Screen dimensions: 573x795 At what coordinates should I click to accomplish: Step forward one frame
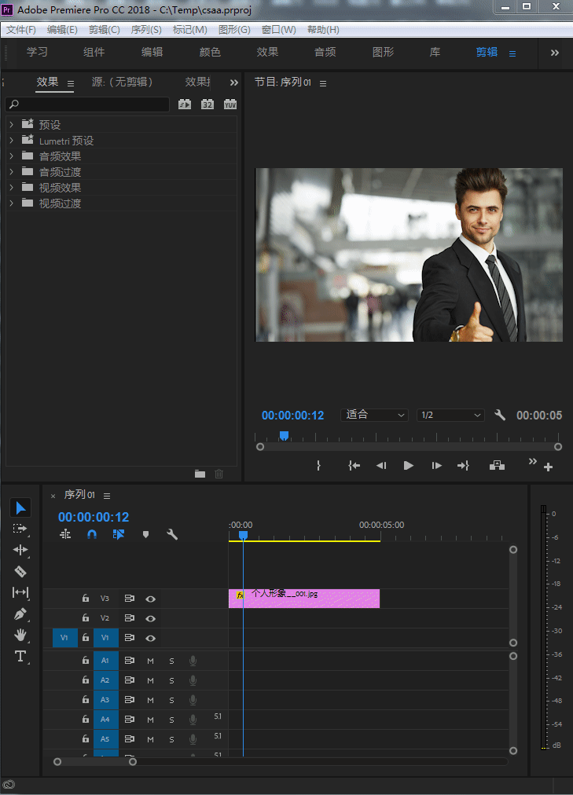pyautogui.click(x=436, y=465)
